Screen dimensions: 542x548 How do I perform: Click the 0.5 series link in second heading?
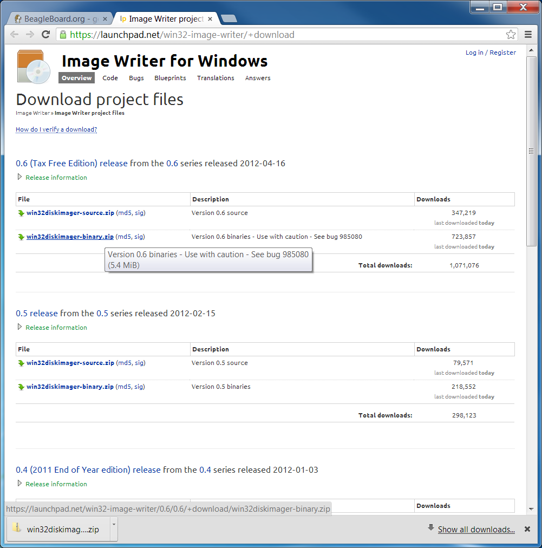[102, 313]
